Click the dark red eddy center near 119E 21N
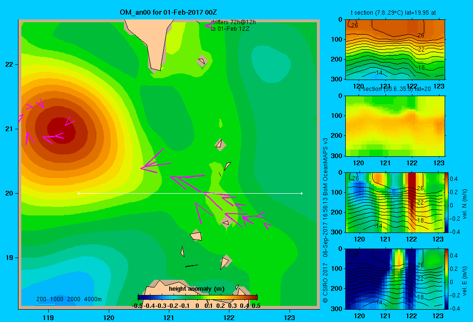This screenshot has height=322, width=473. pos(61,131)
